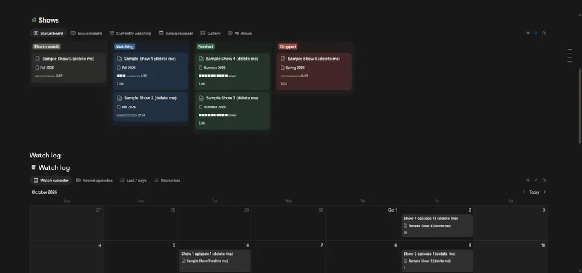Click Finished column tag
The height and width of the screenshot is (273, 582).
pyautogui.click(x=205, y=46)
